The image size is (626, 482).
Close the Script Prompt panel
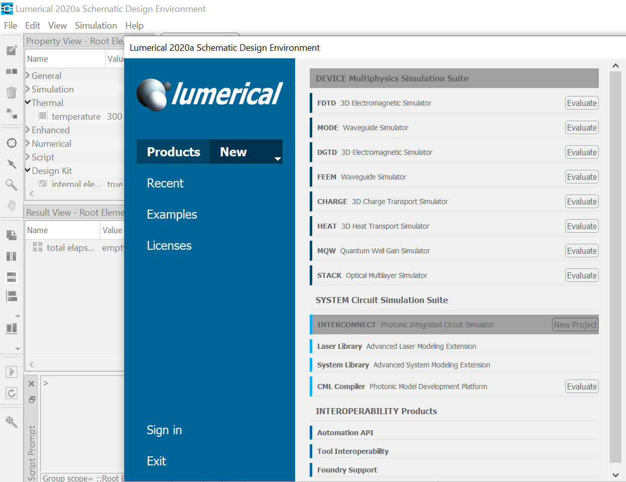click(x=31, y=383)
